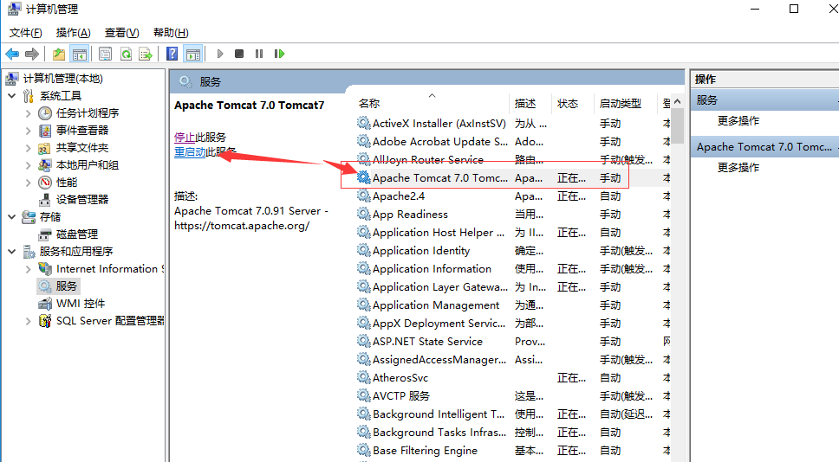
Task: Select the Adobe Acrobat Update Service row
Action: pyautogui.click(x=512, y=142)
